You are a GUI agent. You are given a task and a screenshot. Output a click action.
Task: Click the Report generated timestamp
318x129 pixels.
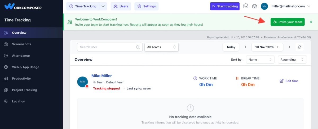click(x=233, y=37)
